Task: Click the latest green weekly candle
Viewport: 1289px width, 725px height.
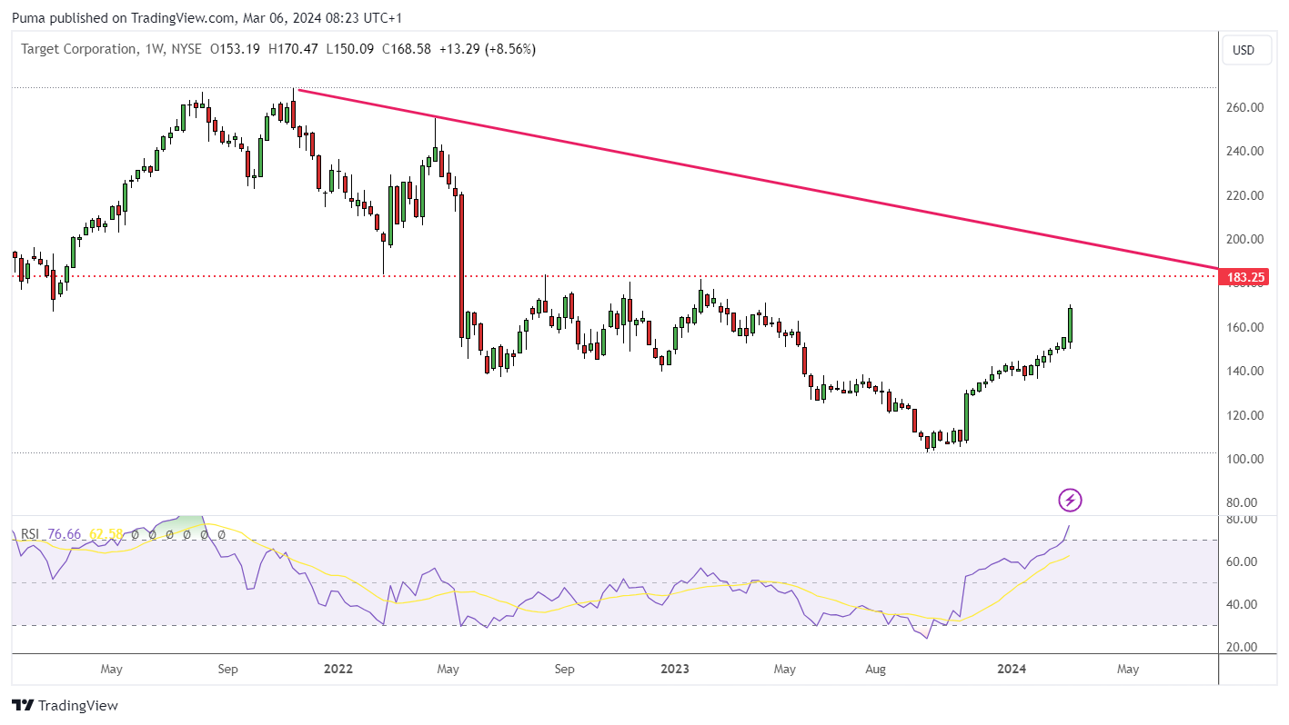Action: click(x=1071, y=325)
